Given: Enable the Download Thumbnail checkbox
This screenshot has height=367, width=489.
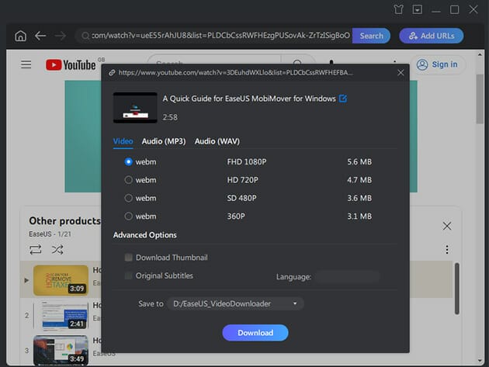Looking at the screenshot, I should pos(129,258).
